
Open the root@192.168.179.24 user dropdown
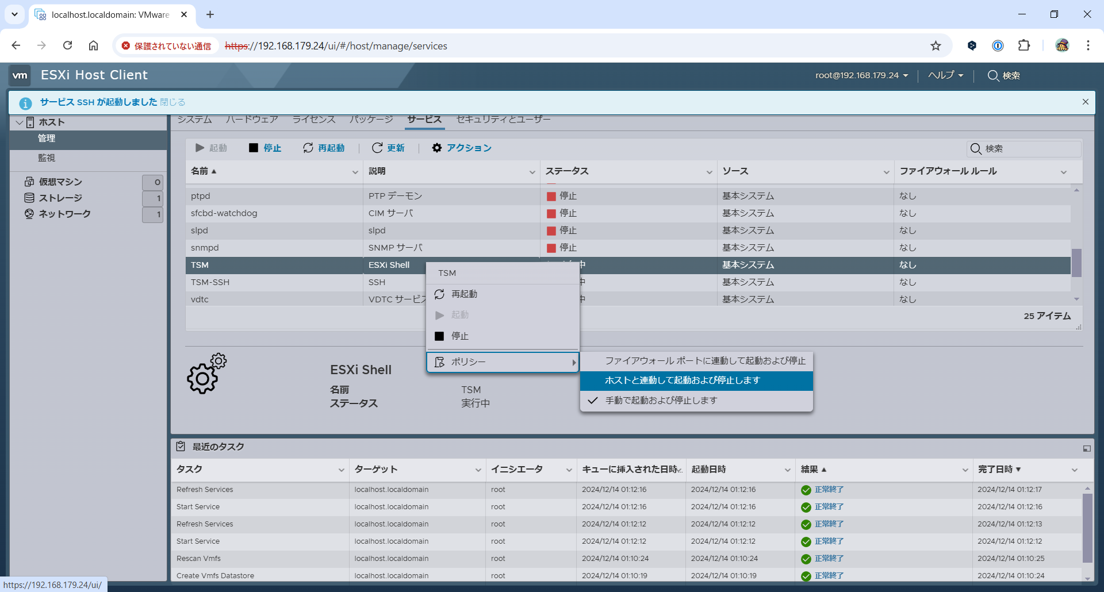tap(861, 75)
